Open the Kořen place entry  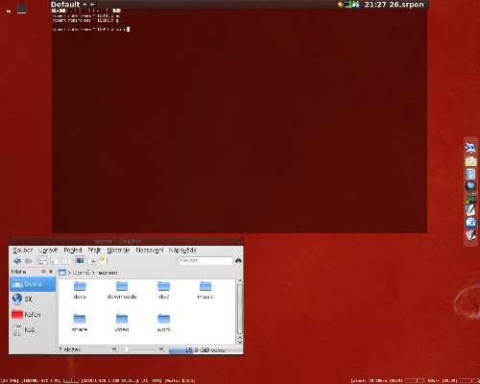(33, 315)
